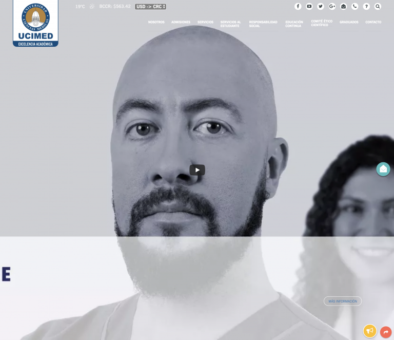This screenshot has height=340, width=394.
Task: Open the Google Plus icon link
Action: [x=332, y=7]
